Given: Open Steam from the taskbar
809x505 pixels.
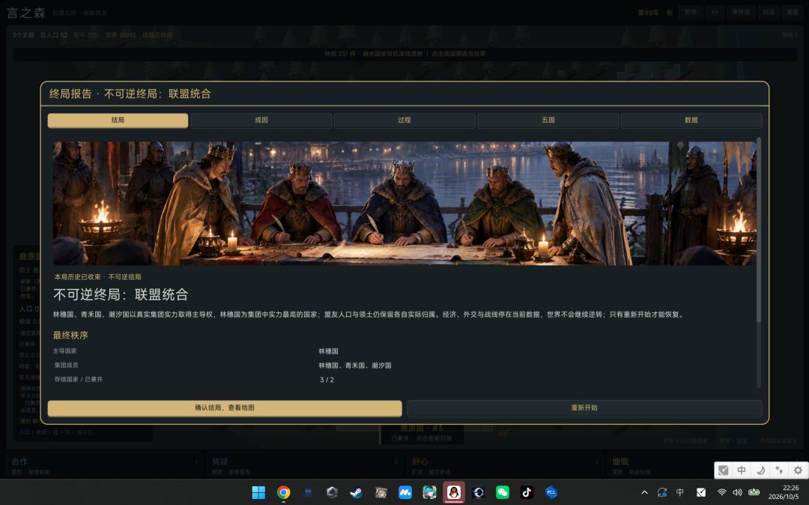Looking at the screenshot, I should click(x=356, y=492).
